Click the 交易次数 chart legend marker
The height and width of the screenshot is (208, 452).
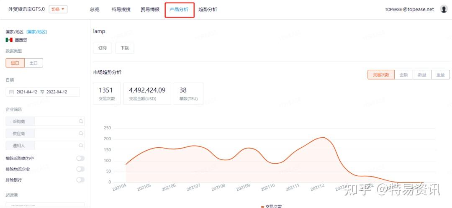(x=262, y=207)
